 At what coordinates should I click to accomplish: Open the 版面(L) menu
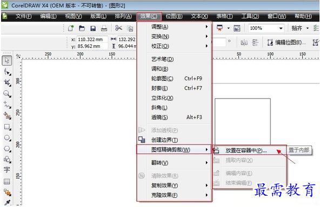point(98,16)
